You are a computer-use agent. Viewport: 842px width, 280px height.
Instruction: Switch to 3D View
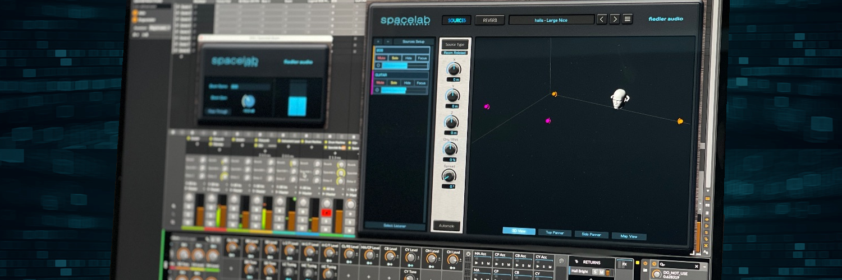[518, 231]
